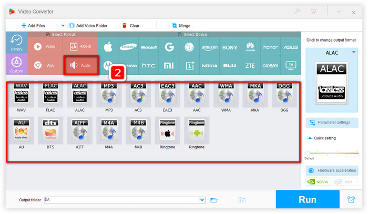Open Huawei device presets
The height and width of the screenshot is (214, 368).
250,47
